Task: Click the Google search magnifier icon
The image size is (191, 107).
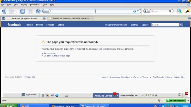Action: [170, 11]
